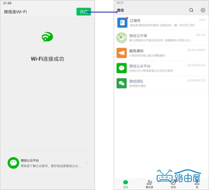This screenshot has width=209, height=190.
Task: Tap the large green Wi-Fi success logo
Action: click(x=48, y=37)
